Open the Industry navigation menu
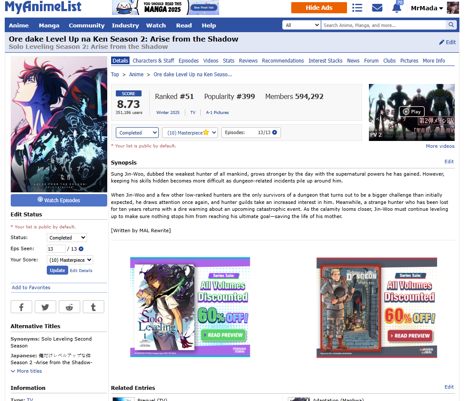Image resolution: width=468 pixels, height=401 pixels. (125, 25)
